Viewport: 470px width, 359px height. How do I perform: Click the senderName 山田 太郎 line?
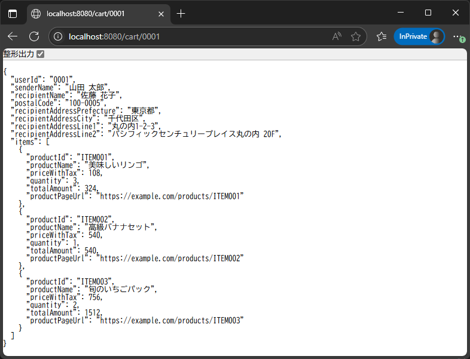click(60, 87)
